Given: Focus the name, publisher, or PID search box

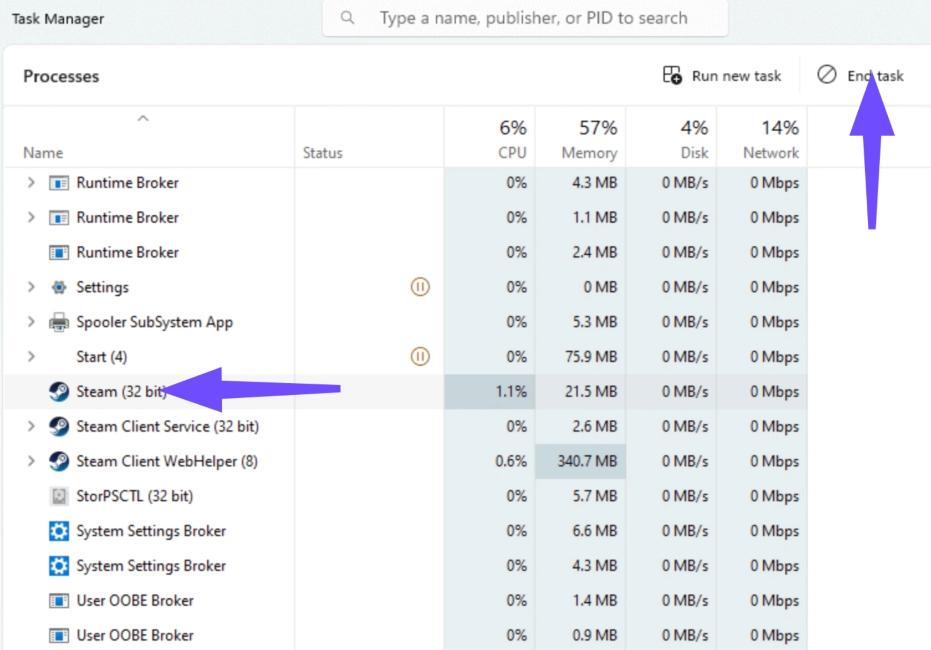Looking at the screenshot, I should [525, 18].
